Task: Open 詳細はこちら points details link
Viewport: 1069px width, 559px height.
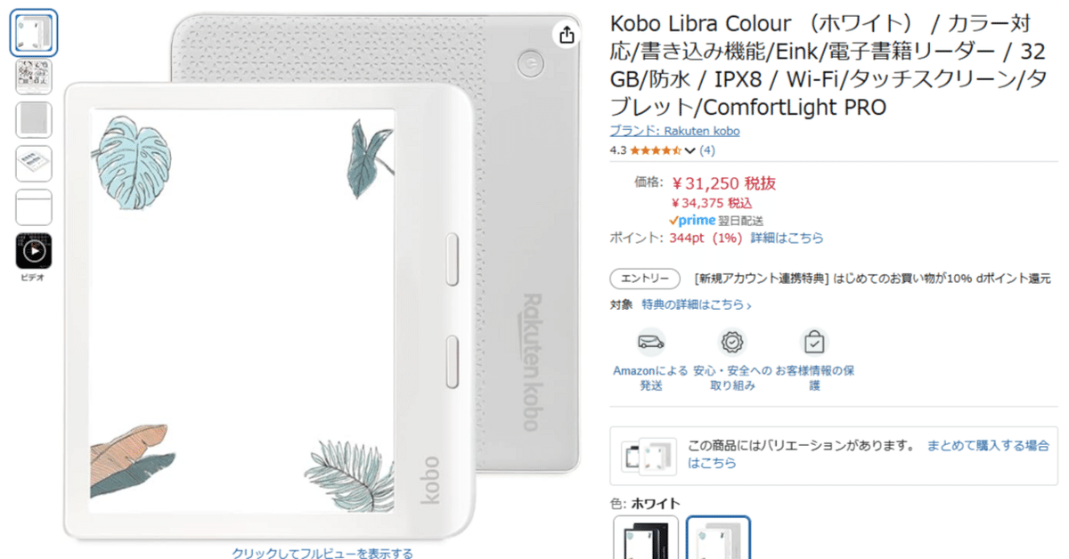Action: [x=787, y=239]
